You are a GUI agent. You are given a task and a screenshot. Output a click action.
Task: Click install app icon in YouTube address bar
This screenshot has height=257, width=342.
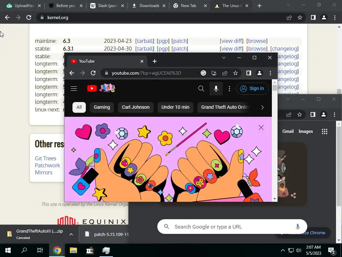pyautogui.click(x=214, y=73)
